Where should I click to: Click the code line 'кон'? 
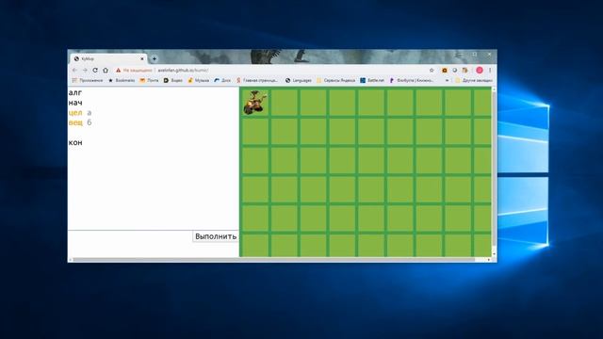(x=75, y=142)
